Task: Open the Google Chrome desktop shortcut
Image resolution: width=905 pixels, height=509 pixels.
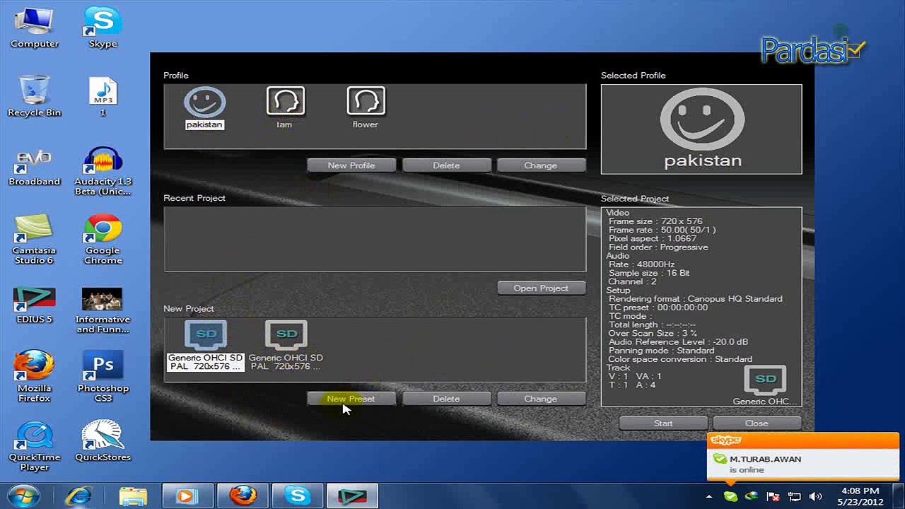Action: click(x=103, y=240)
